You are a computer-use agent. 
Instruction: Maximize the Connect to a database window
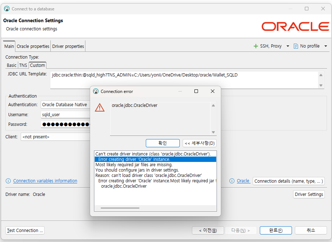coord(307,9)
